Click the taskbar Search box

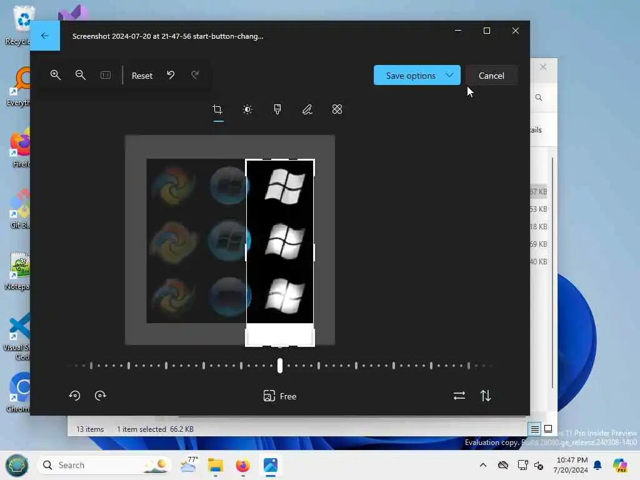[104, 465]
